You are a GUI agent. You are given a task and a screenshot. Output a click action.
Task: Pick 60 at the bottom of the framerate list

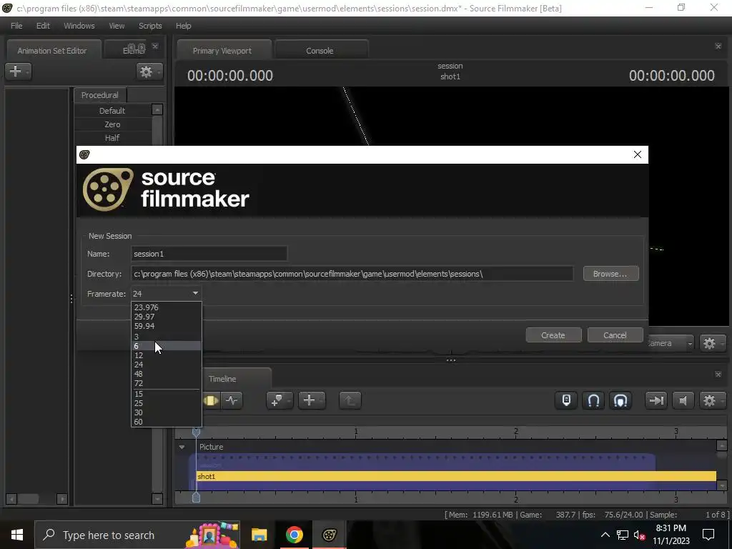pyautogui.click(x=166, y=422)
